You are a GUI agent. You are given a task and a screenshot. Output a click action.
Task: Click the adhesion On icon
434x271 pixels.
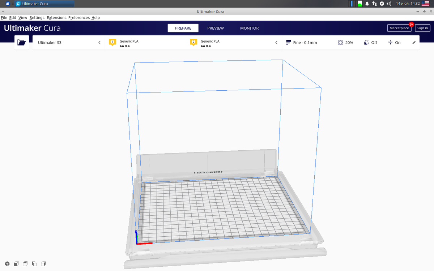390,43
